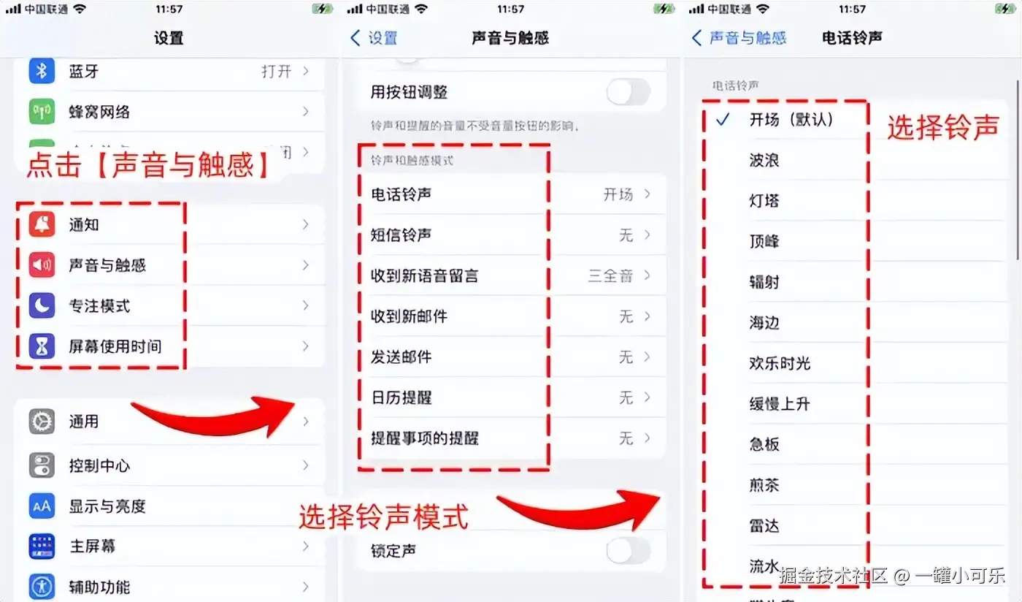The image size is (1022, 602).
Task: Expand the 电话铃声 row chevron
Action: click(x=648, y=194)
